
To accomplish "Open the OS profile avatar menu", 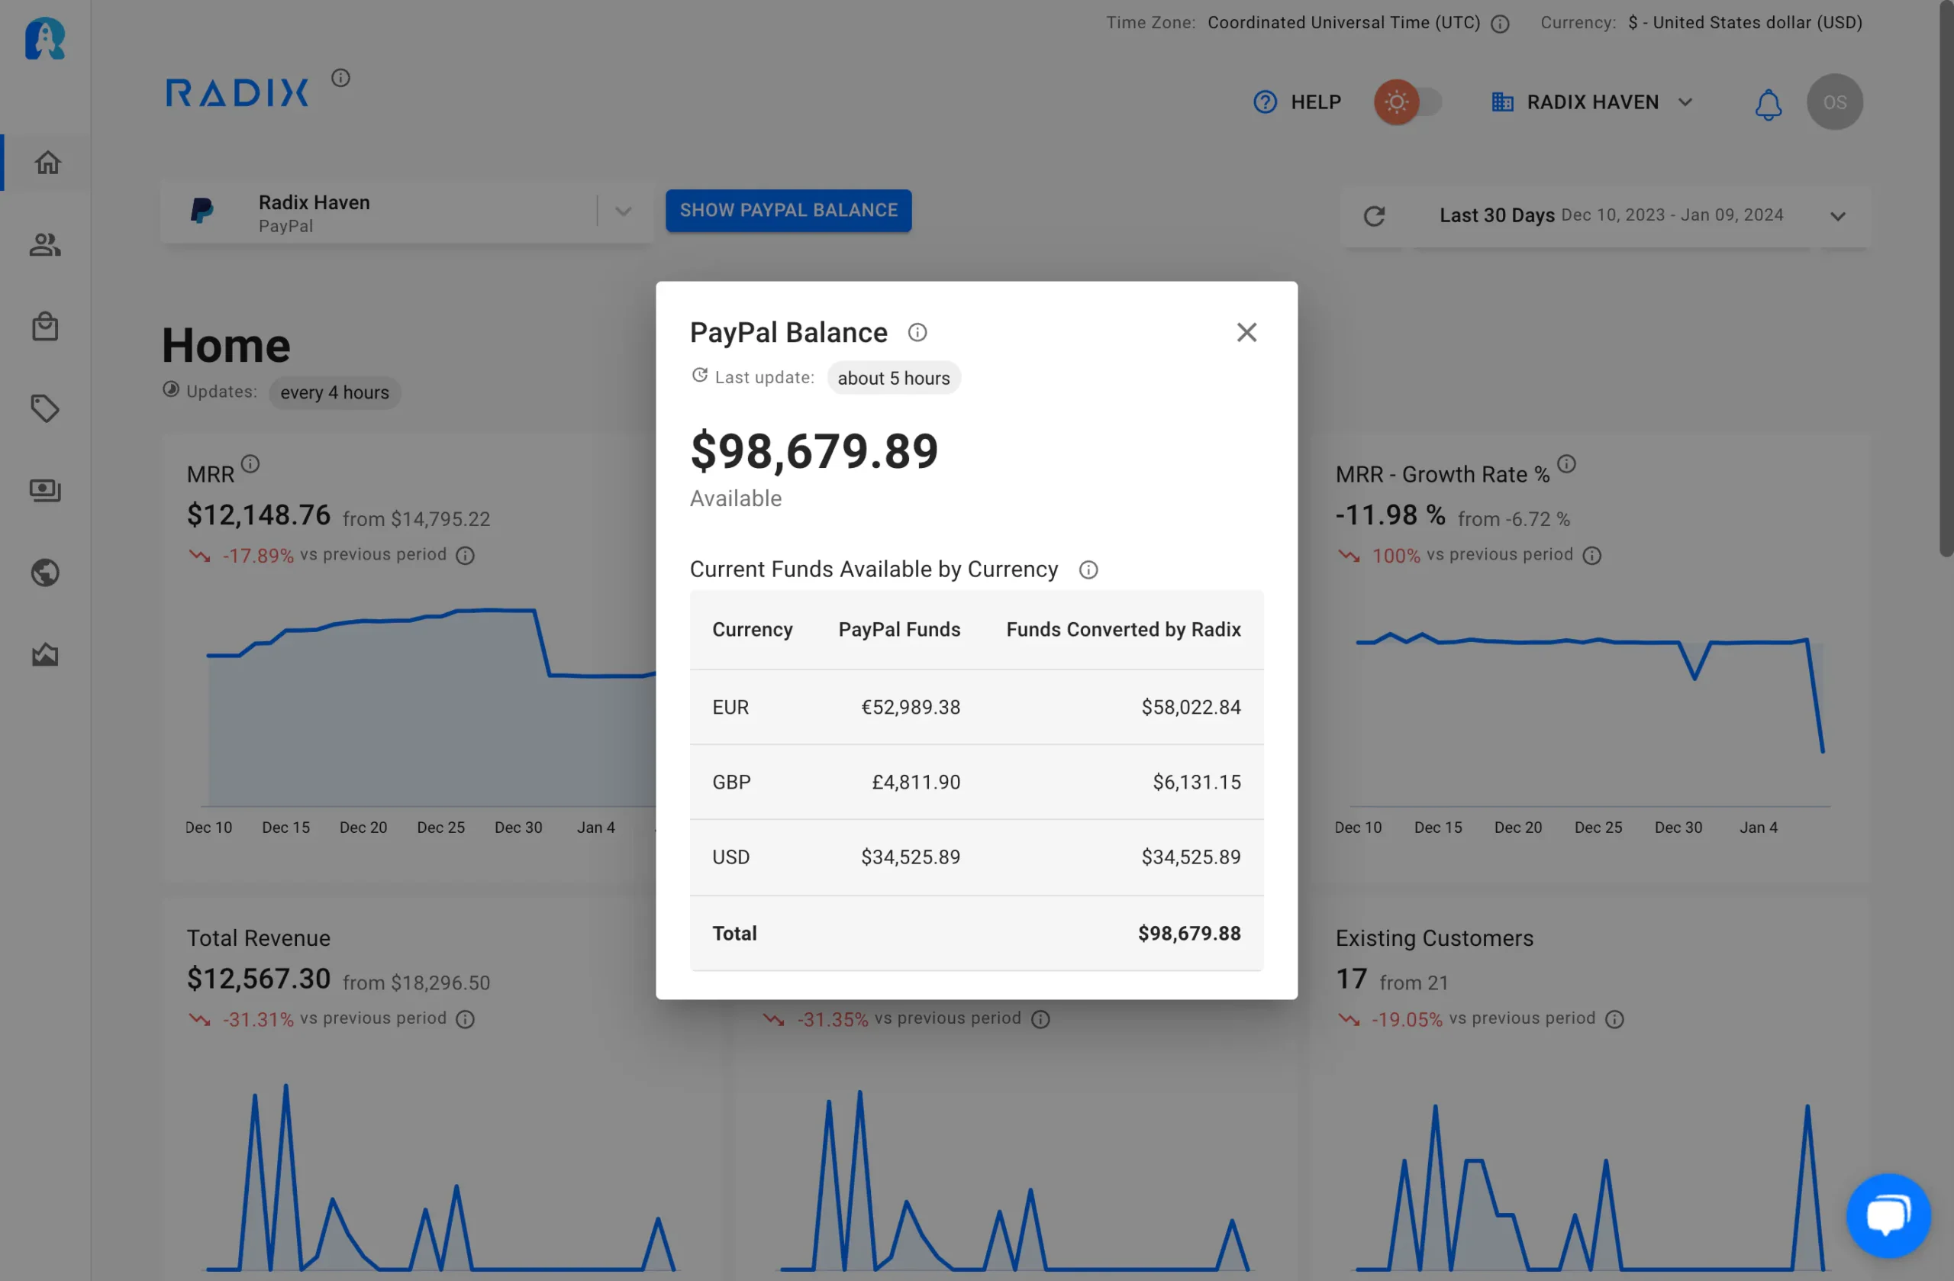I will tap(1835, 102).
